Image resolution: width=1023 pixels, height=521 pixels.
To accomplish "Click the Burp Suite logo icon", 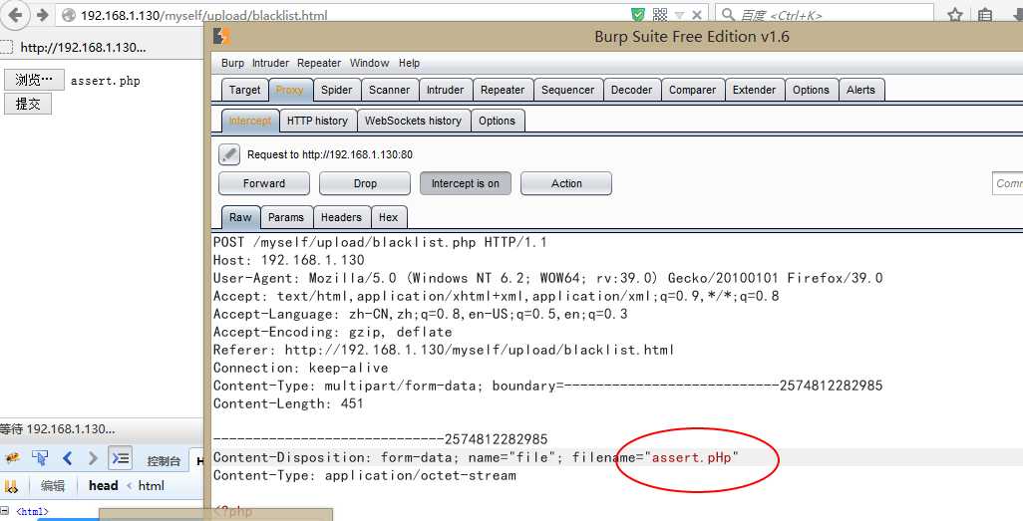I will click(x=222, y=37).
